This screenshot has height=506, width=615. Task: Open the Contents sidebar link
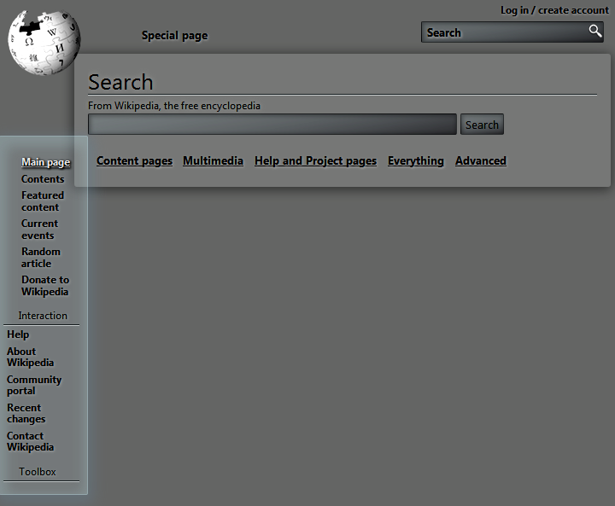tap(43, 179)
